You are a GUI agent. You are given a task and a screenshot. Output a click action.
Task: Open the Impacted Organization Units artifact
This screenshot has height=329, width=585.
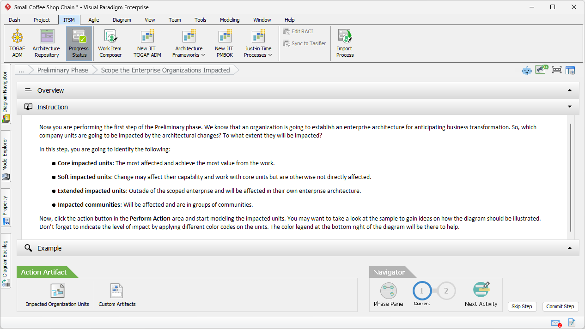(57, 295)
